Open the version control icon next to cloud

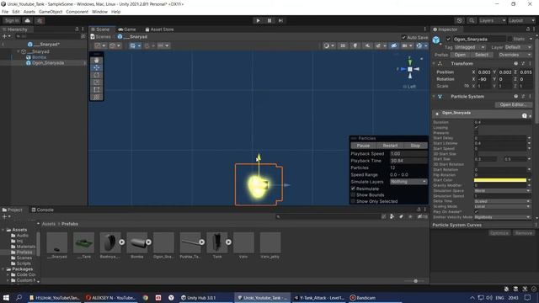[x=40, y=20]
